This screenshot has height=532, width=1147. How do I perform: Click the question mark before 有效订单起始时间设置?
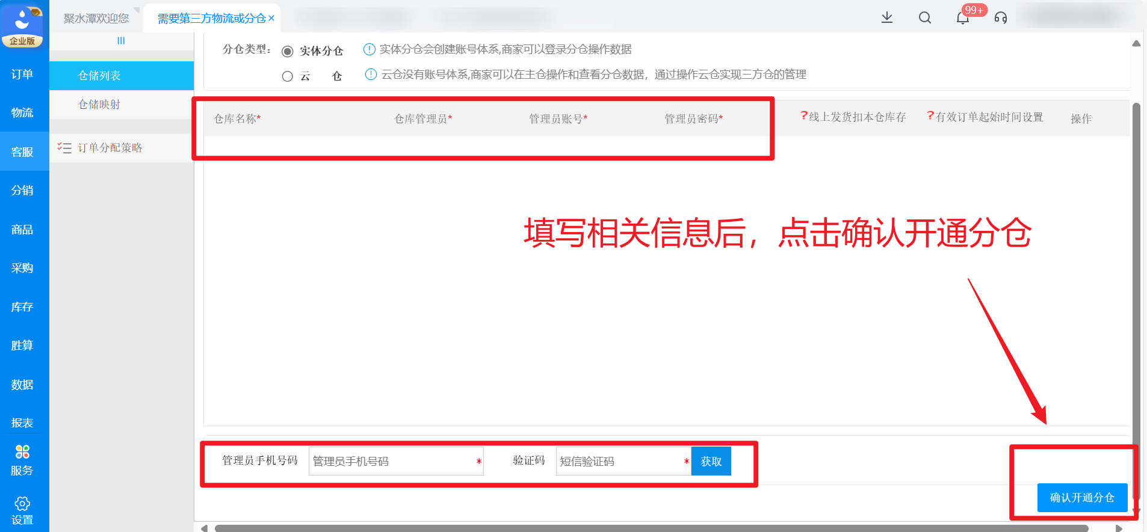coord(930,115)
